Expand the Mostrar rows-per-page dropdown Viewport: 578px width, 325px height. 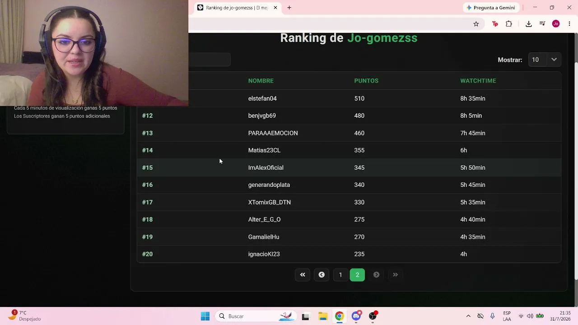click(x=545, y=60)
